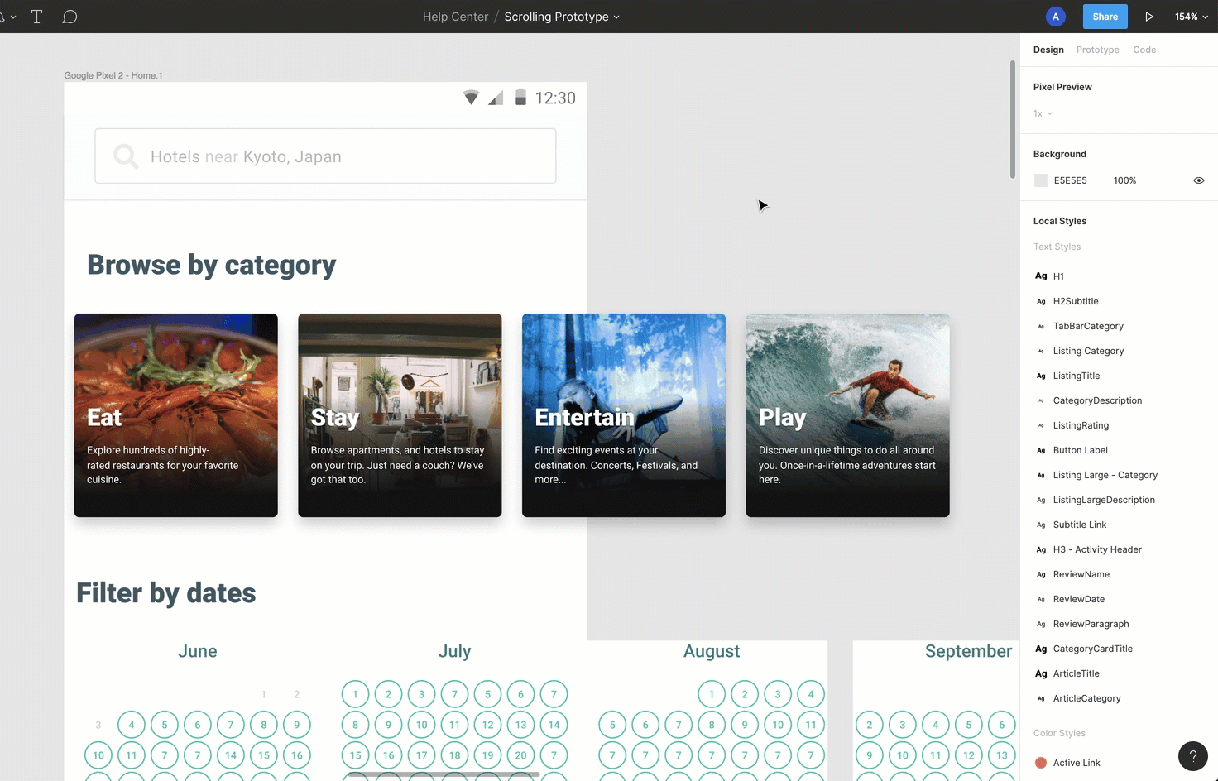Open the Help Center breadcrumb link

pos(455,16)
